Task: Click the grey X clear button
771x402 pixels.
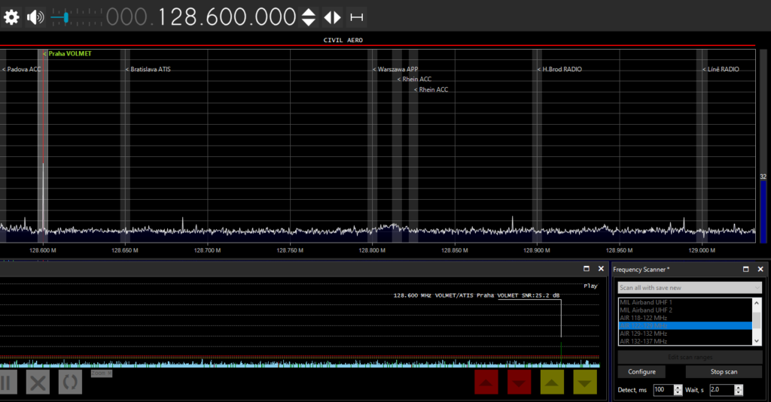Action: click(38, 382)
